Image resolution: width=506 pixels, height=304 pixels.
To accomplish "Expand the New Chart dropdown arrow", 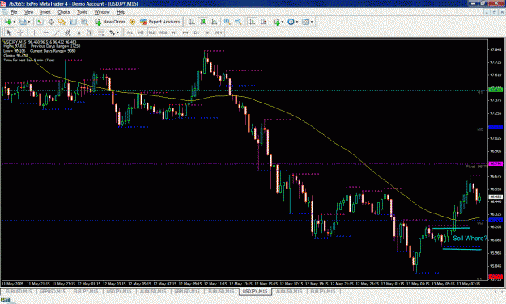I will coord(15,22).
